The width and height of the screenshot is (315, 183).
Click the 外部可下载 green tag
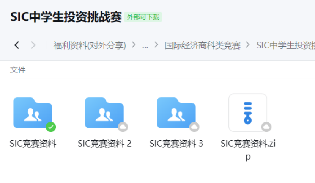[x=143, y=17]
